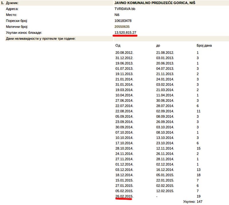Click the 15 days count cell
Viewport: 229px width, 205px height.
coord(198,148)
